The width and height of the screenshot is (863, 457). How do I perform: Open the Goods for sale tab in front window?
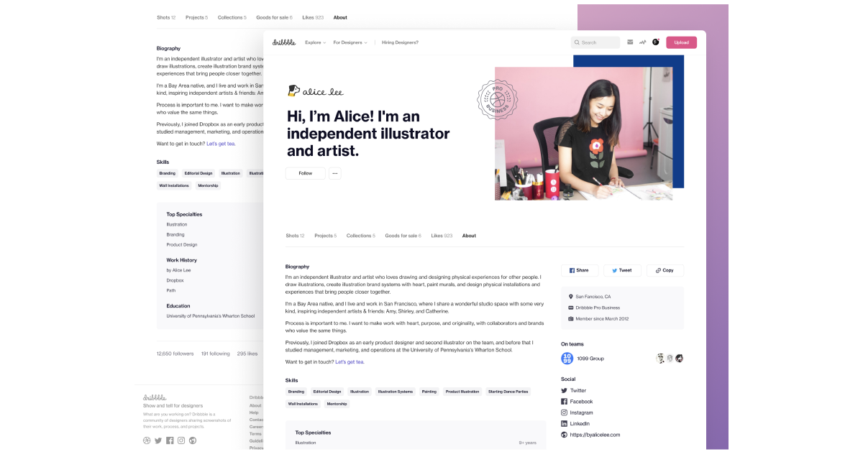pyautogui.click(x=403, y=236)
